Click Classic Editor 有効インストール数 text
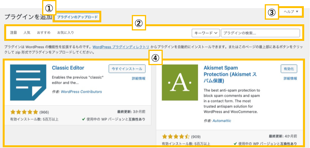310x148 pixels. point(34,119)
